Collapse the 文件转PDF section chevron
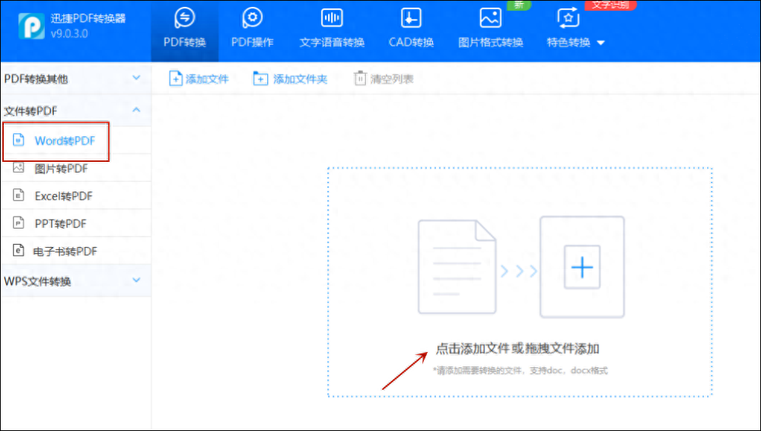The image size is (761, 431). click(136, 110)
